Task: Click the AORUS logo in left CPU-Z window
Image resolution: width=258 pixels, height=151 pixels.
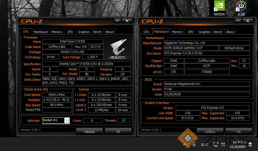Action: (x=117, y=49)
